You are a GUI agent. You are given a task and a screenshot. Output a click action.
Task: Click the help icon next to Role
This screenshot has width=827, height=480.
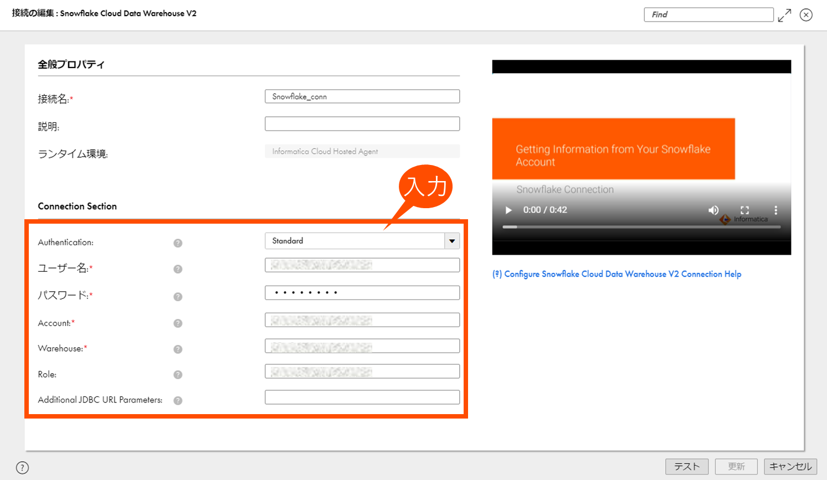178,375
